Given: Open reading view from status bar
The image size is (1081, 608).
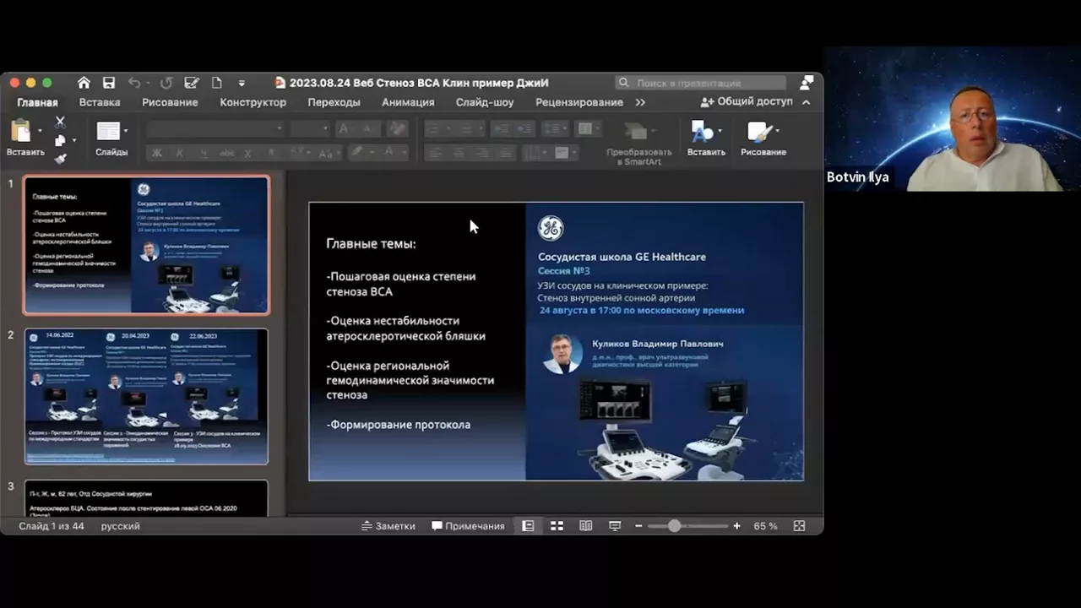Looking at the screenshot, I should point(585,525).
